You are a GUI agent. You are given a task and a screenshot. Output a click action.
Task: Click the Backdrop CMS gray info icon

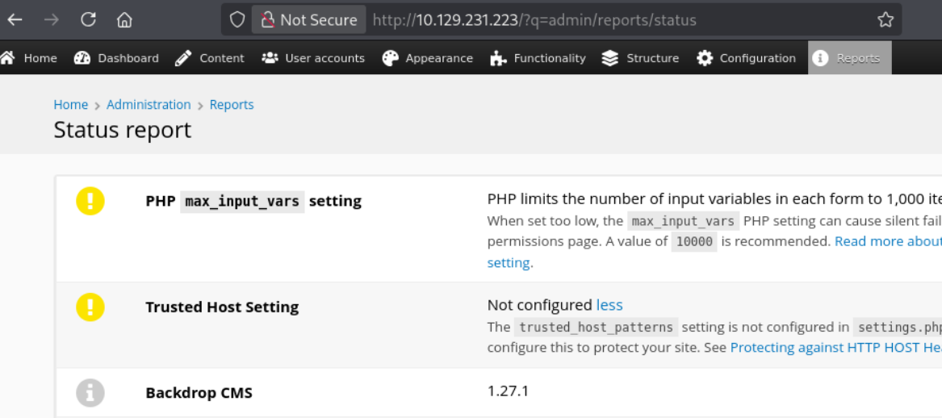click(x=90, y=393)
